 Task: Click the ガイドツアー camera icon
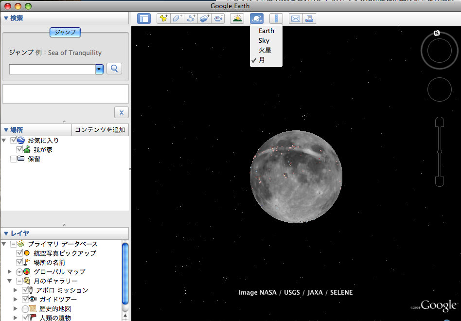point(33,299)
